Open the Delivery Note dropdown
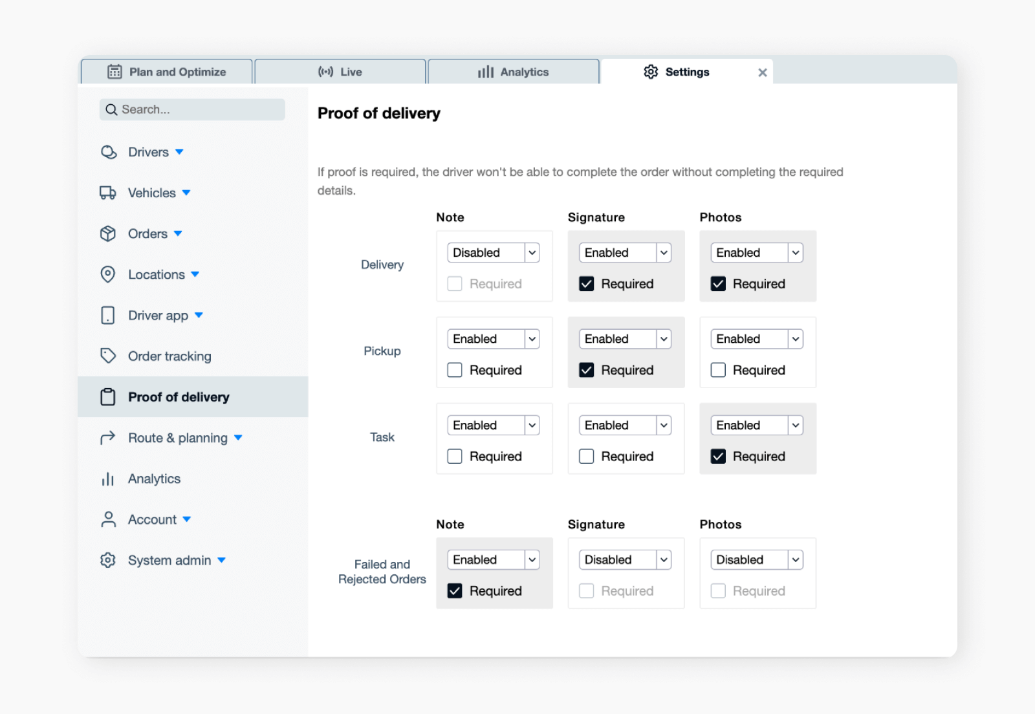The height and width of the screenshot is (714, 1035). (x=493, y=252)
